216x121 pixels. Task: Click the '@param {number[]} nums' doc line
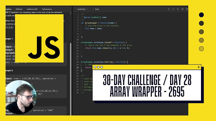pos(94,17)
